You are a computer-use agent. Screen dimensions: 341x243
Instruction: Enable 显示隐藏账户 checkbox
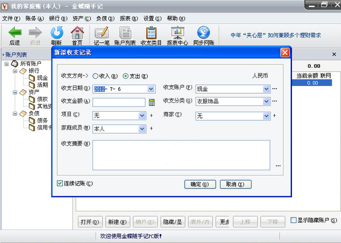[293, 220]
